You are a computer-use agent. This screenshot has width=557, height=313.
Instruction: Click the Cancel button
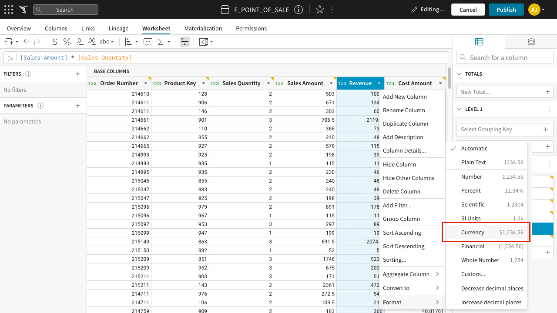(468, 10)
